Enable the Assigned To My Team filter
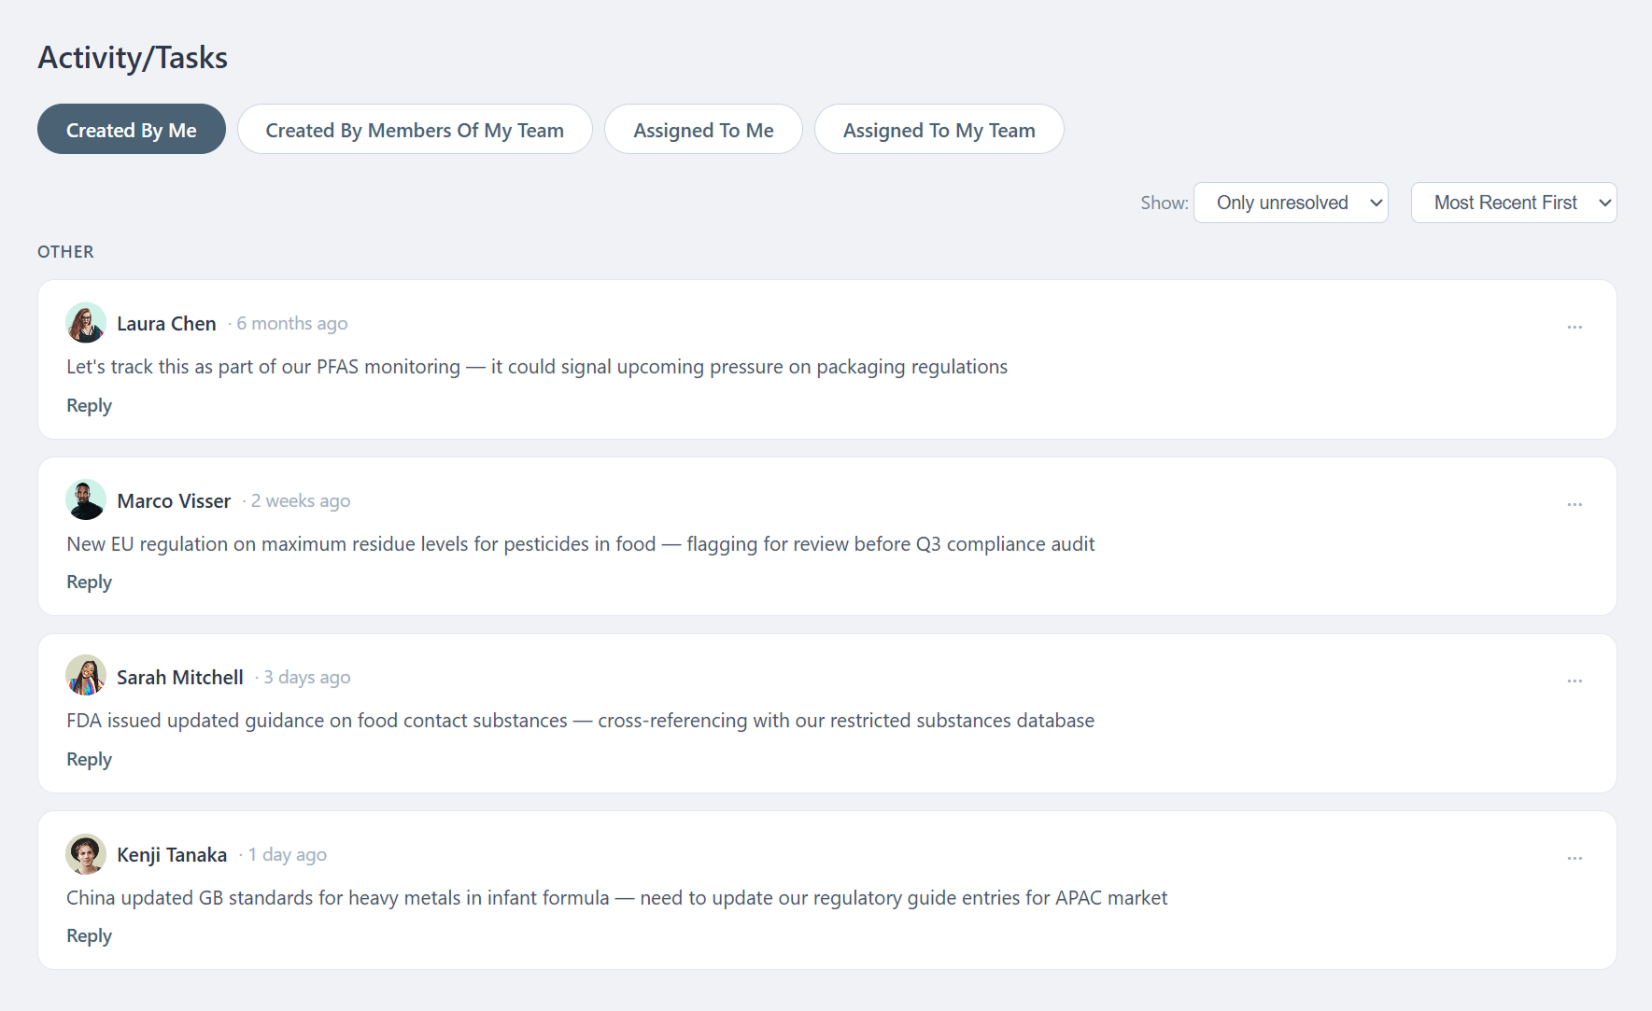Viewport: 1652px width, 1011px height. pyautogui.click(x=939, y=129)
